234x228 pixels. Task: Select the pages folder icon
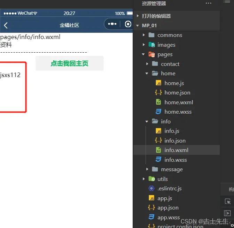point(151,54)
